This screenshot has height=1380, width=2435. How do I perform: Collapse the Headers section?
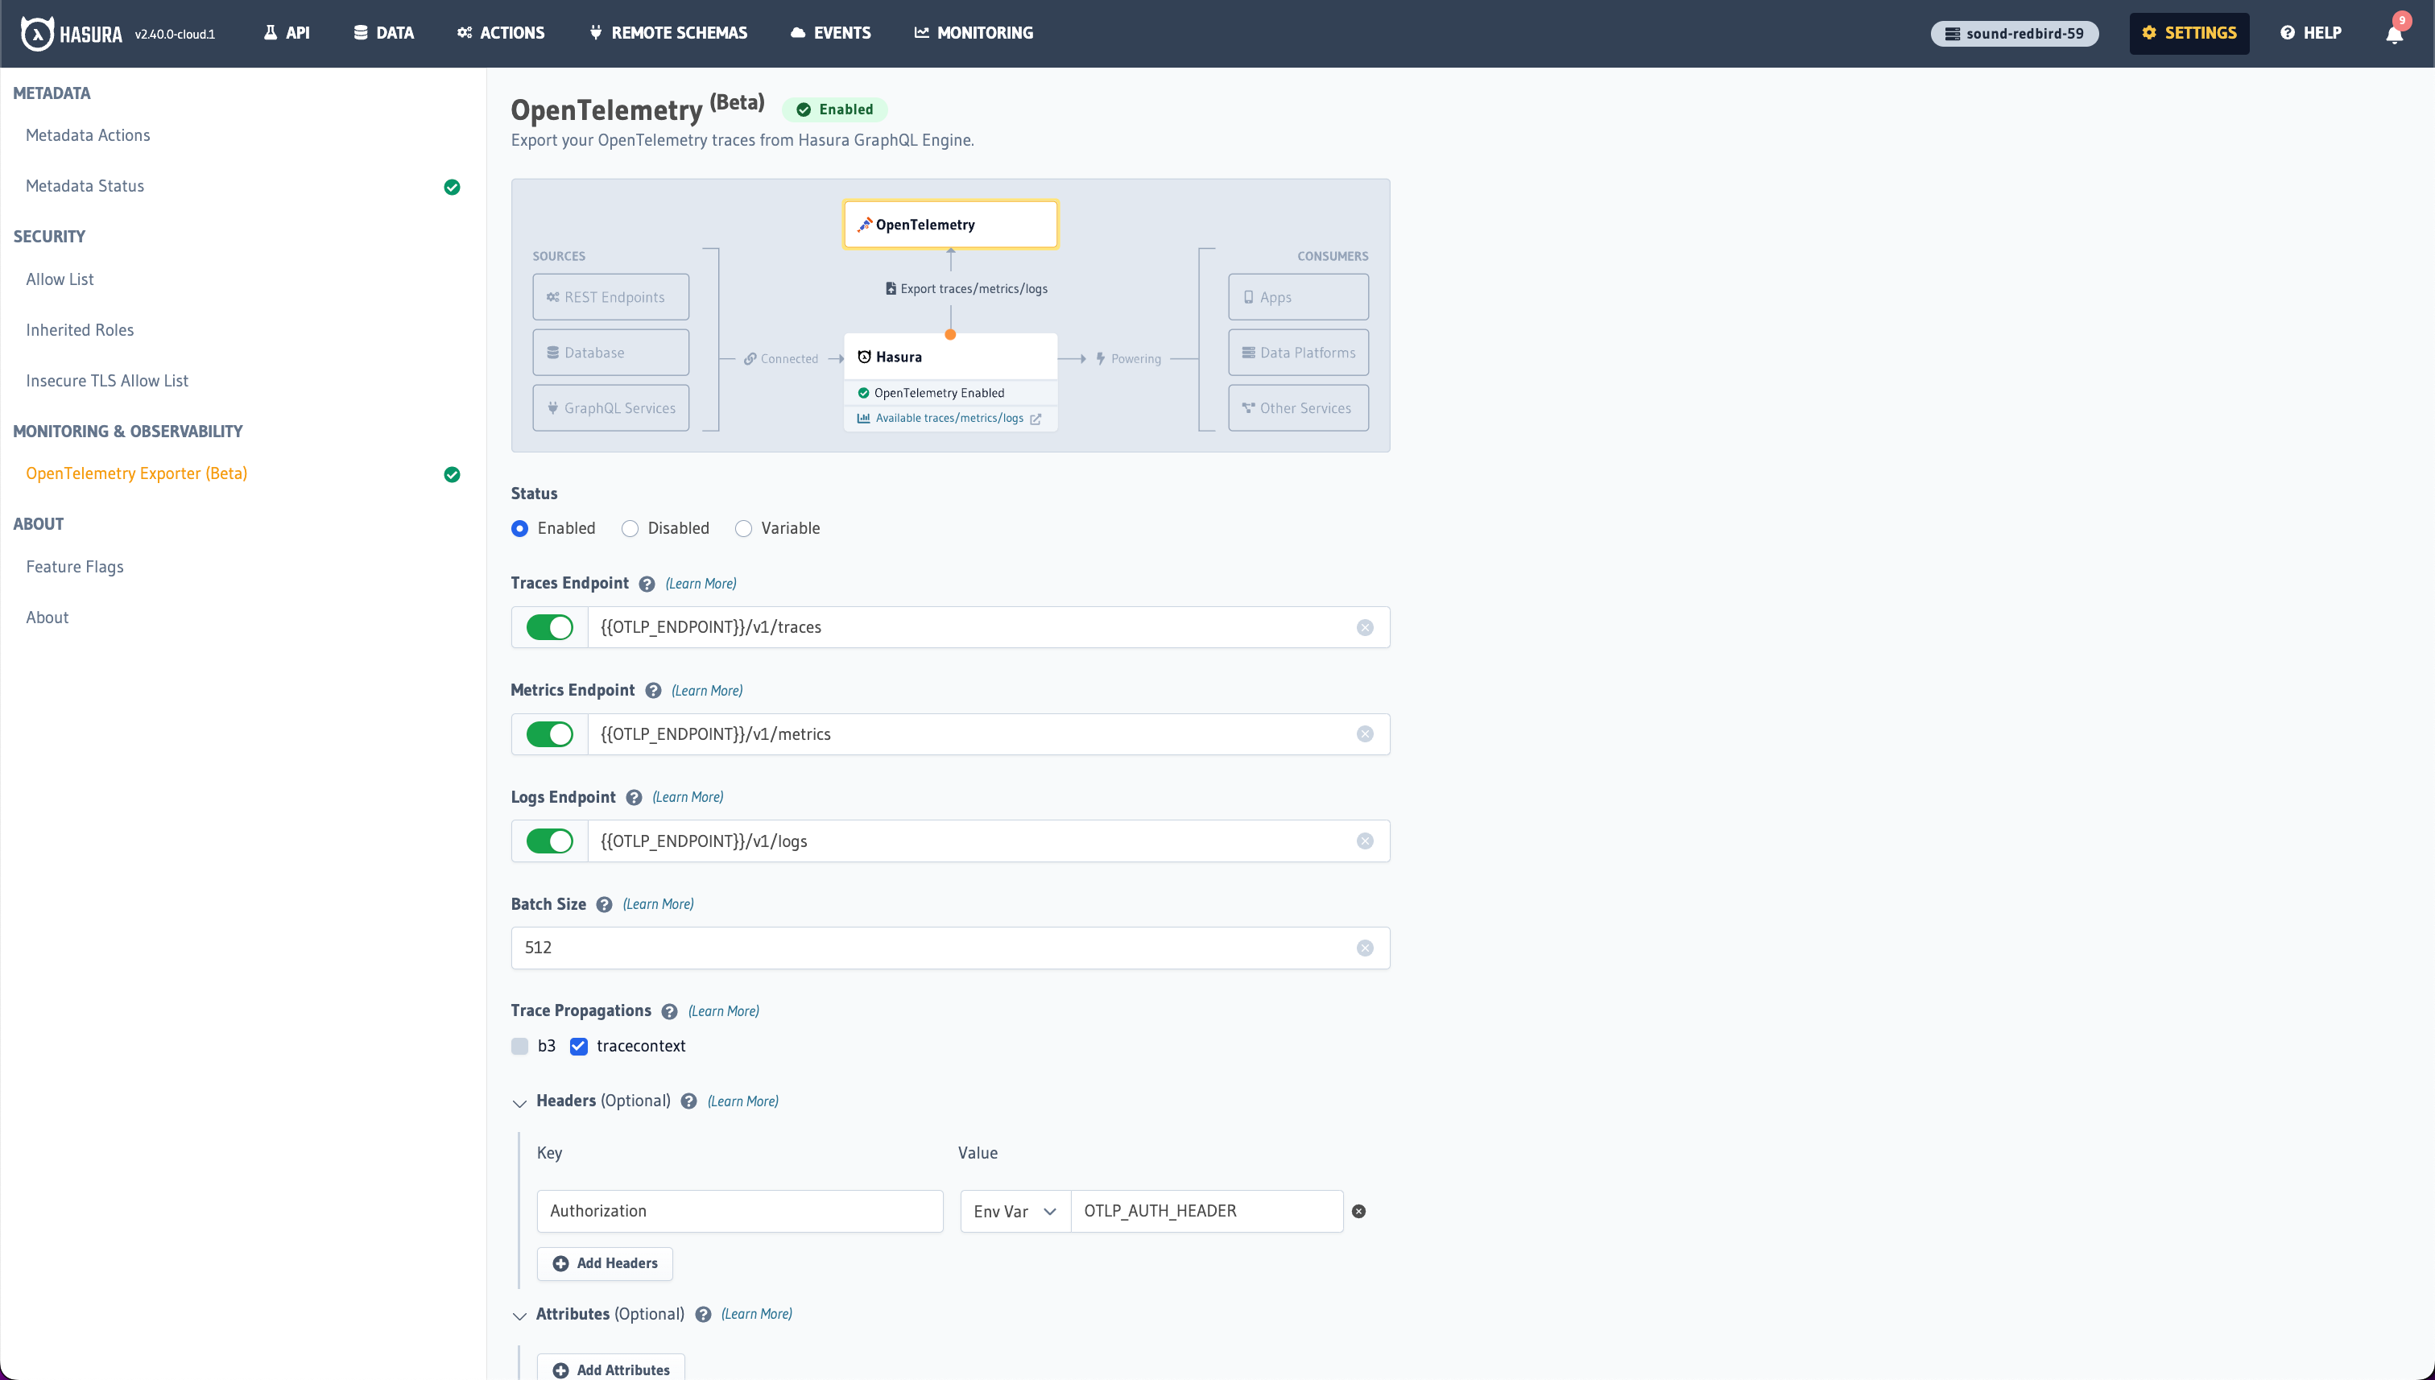tap(519, 1102)
